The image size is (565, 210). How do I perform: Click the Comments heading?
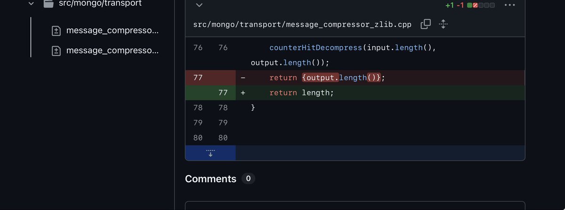point(210,179)
